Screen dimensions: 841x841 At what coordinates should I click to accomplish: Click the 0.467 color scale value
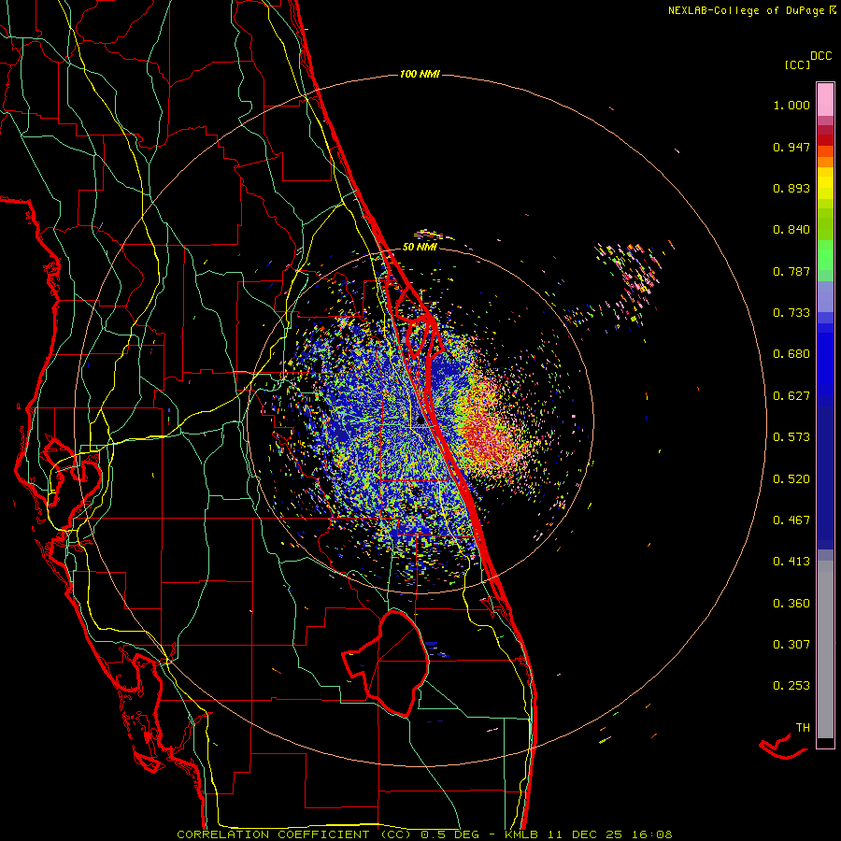pyautogui.click(x=791, y=520)
